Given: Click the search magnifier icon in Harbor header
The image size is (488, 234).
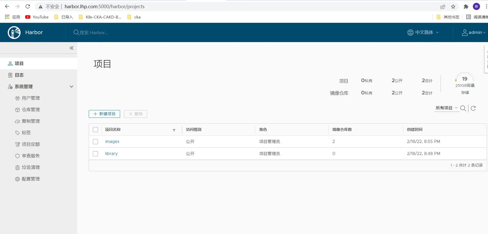Looking at the screenshot, I should (76, 32).
